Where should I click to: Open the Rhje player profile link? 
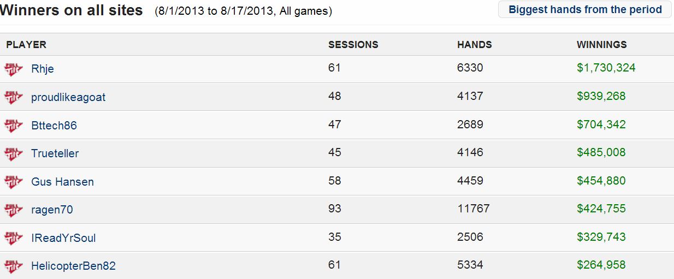(x=43, y=69)
